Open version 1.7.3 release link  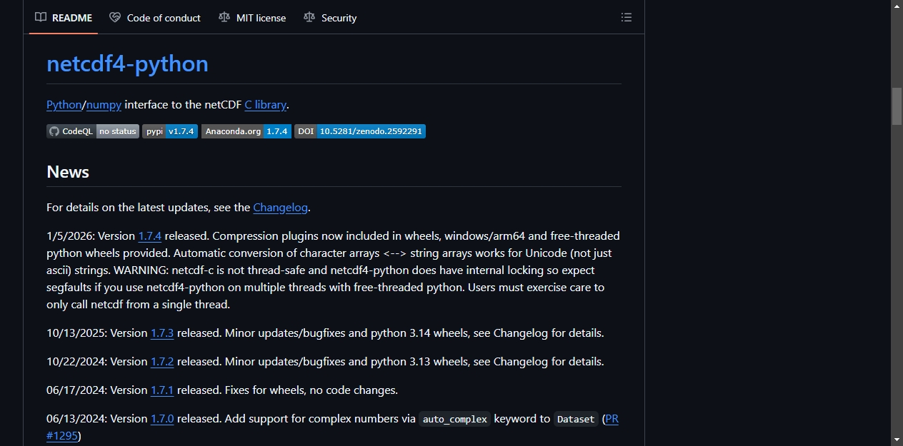tap(162, 333)
